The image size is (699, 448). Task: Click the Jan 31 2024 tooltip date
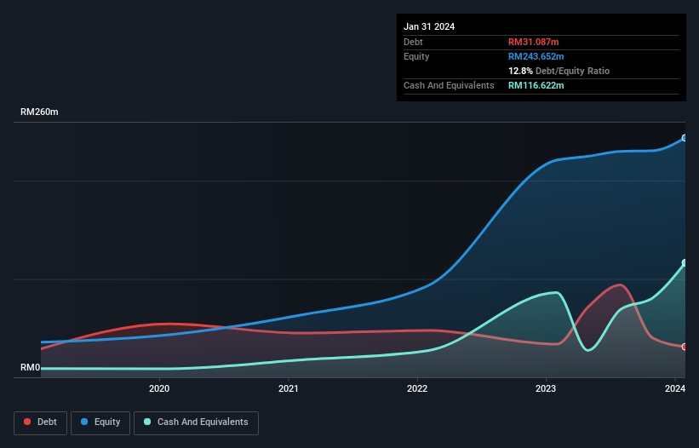(429, 26)
